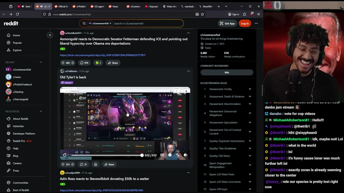The height and width of the screenshot is (193, 344).
Task: Open options menu for Adin Ross post
Action: [x=188, y=173]
